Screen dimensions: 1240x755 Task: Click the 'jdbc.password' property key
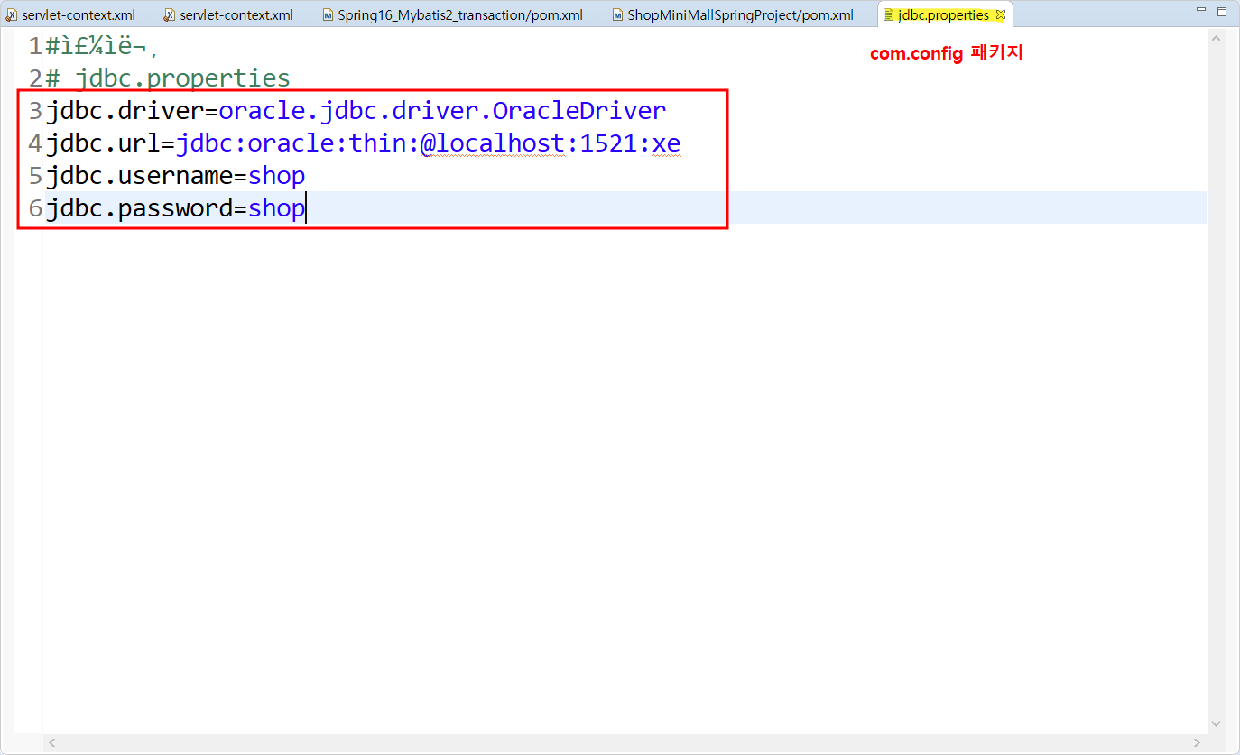140,208
